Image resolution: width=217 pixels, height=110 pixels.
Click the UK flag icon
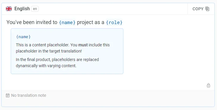pos(9,9)
